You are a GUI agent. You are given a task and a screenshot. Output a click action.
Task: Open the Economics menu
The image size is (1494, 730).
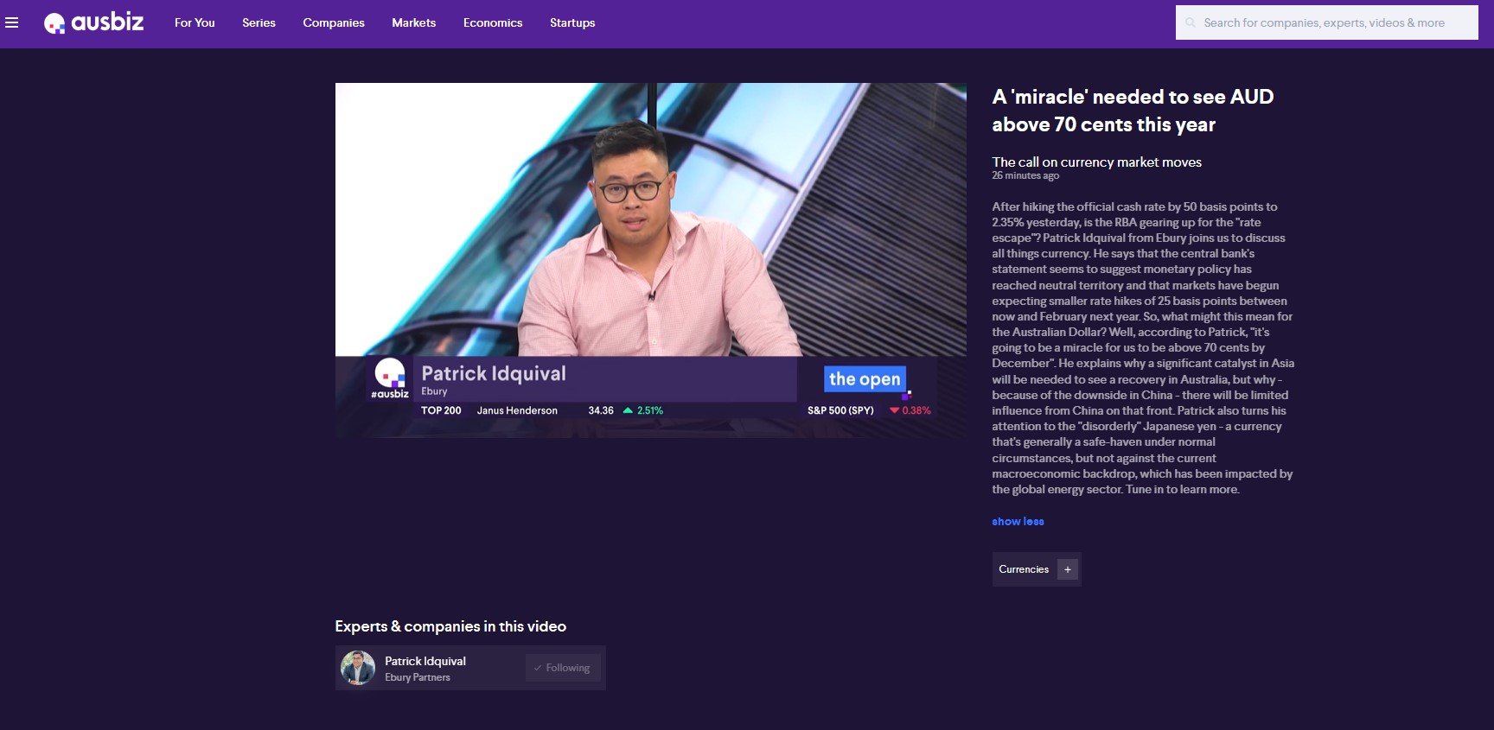click(x=493, y=22)
